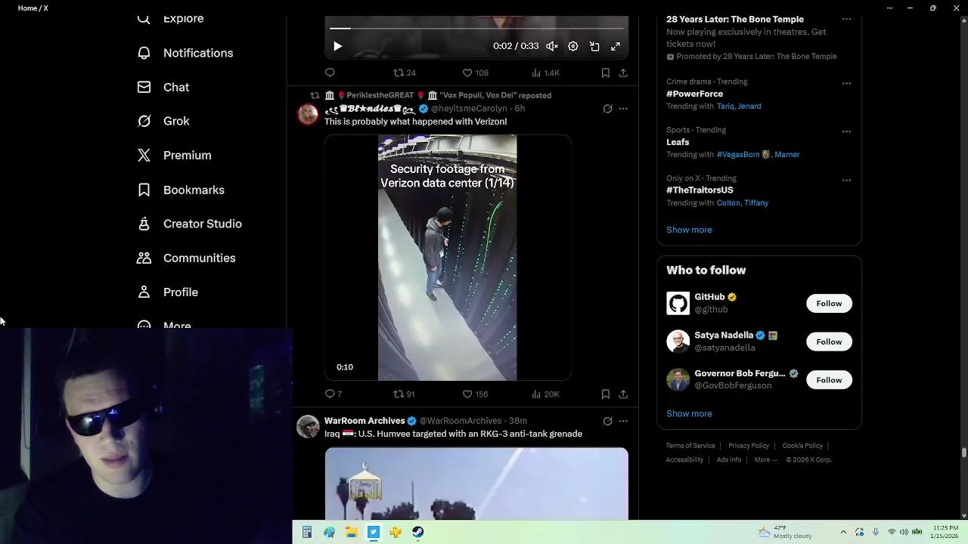
Task: Show more trending topics
Action: pyautogui.click(x=689, y=230)
